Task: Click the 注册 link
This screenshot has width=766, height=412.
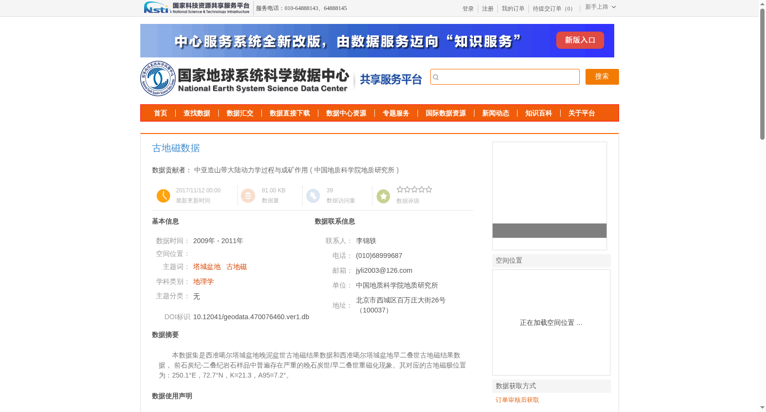Action: 488,9
